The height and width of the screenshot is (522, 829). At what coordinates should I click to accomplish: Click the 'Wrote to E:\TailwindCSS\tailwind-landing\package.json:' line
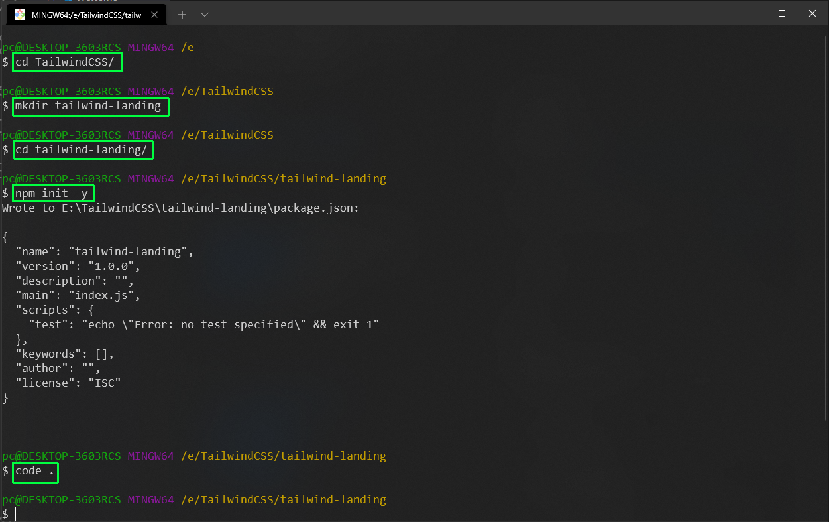(x=181, y=208)
